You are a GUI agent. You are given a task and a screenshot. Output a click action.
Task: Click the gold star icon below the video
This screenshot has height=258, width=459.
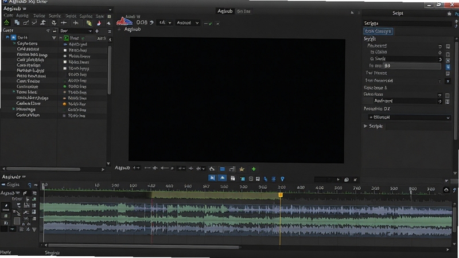click(242, 169)
